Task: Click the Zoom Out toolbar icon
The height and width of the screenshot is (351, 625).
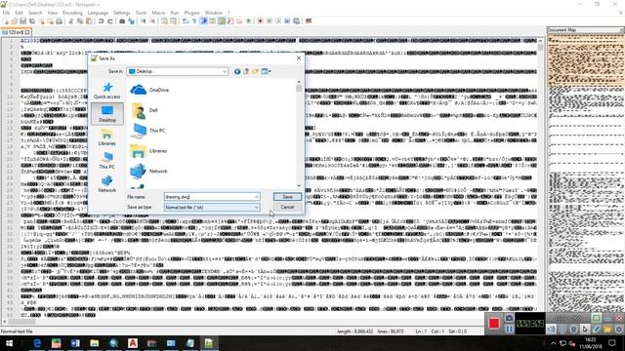Action: (152, 21)
